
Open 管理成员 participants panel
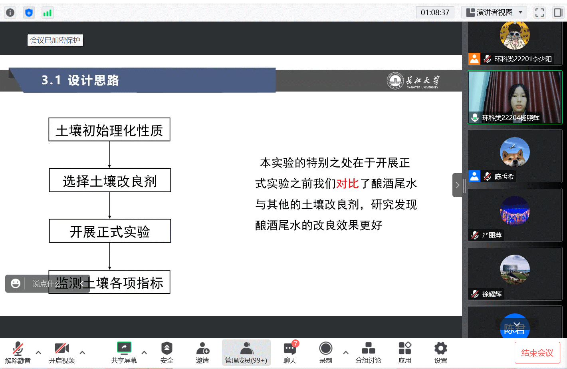click(246, 353)
